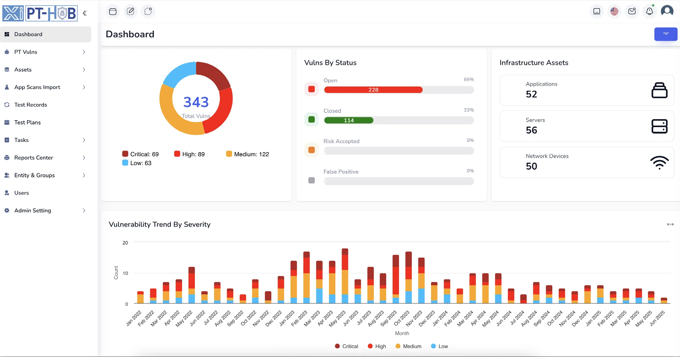This screenshot has width=680, height=357.
Task: Collapse the sidebar with double-chevron icon
Action: pos(85,13)
